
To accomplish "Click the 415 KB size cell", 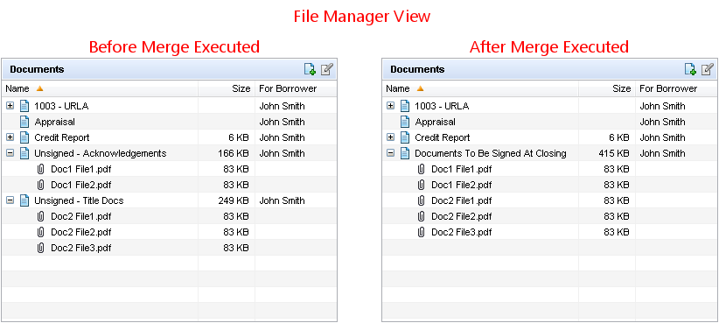I will tap(614, 153).
